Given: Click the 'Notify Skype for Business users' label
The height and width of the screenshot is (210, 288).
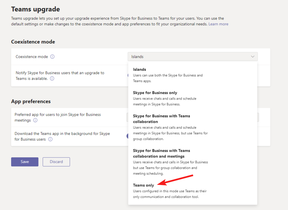Looking at the screenshot, I should (60, 76).
